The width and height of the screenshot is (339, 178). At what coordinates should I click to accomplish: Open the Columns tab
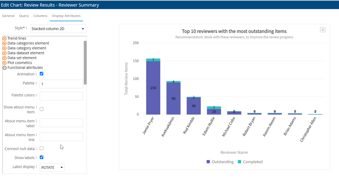click(40, 16)
